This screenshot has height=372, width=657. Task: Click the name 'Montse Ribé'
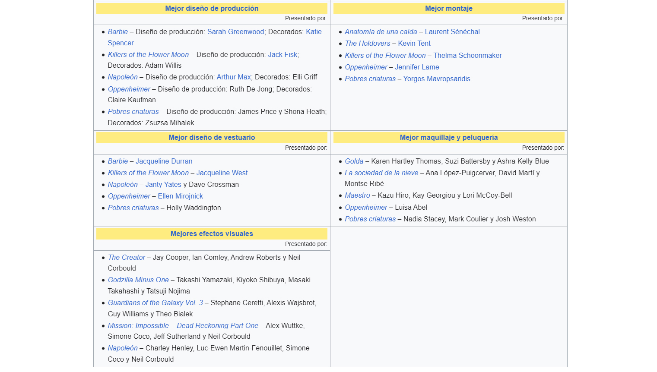364,183
